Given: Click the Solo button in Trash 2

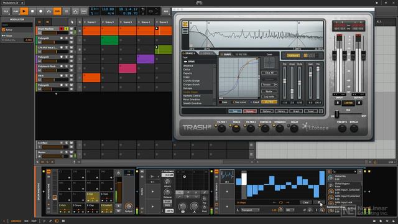Looking at the screenshot, I should coord(235,111).
